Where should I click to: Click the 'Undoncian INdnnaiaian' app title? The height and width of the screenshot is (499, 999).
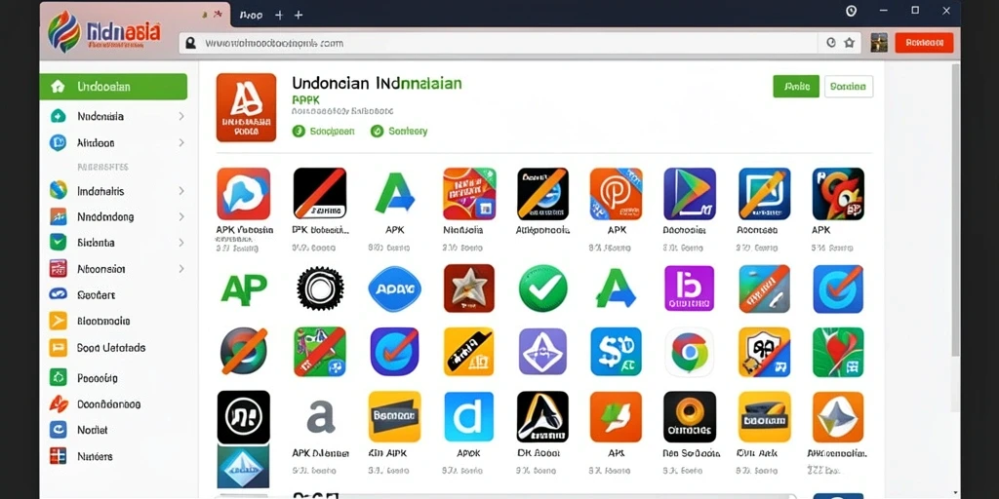(x=377, y=84)
